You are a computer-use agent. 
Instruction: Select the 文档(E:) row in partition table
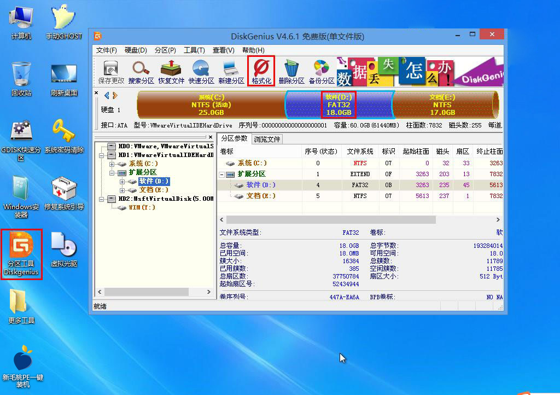360,196
